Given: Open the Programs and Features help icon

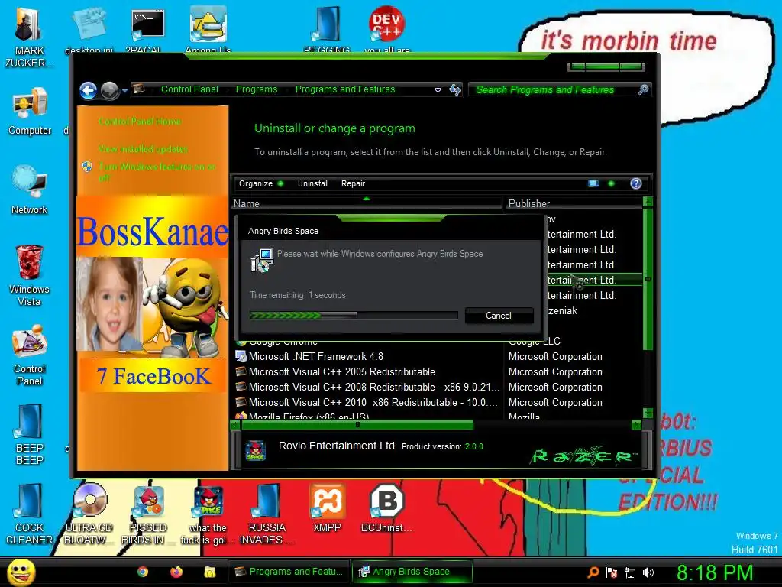Looking at the screenshot, I should tap(636, 183).
